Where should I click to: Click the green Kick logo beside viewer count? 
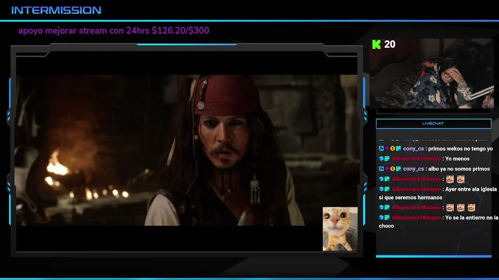coord(376,44)
